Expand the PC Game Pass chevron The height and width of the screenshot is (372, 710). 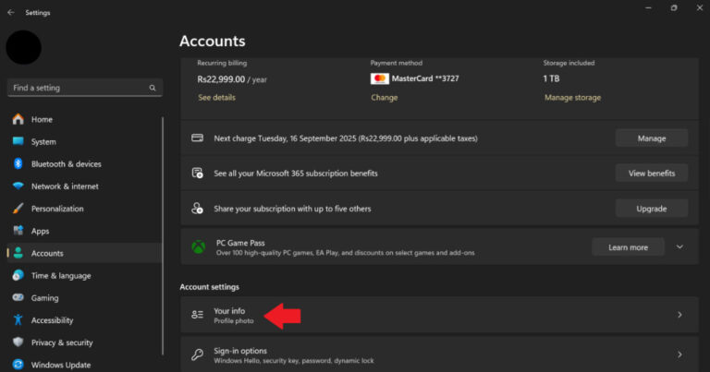click(x=679, y=246)
